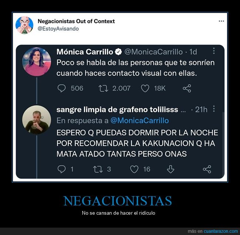The width and height of the screenshot is (240, 235).
Task: Like the reply tweet with 16 likes
Action: [x=134, y=169]
